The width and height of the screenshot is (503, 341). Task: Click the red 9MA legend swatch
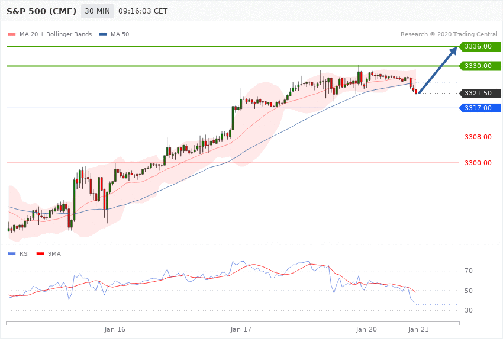click(40, 254)
